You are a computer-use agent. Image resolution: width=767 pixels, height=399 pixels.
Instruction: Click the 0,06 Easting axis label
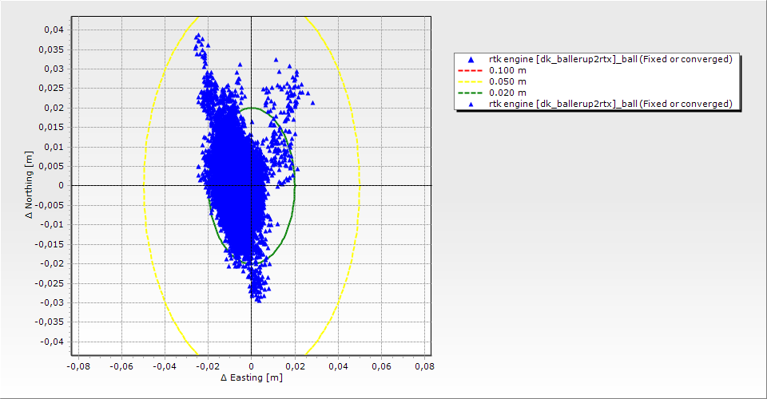381,366
